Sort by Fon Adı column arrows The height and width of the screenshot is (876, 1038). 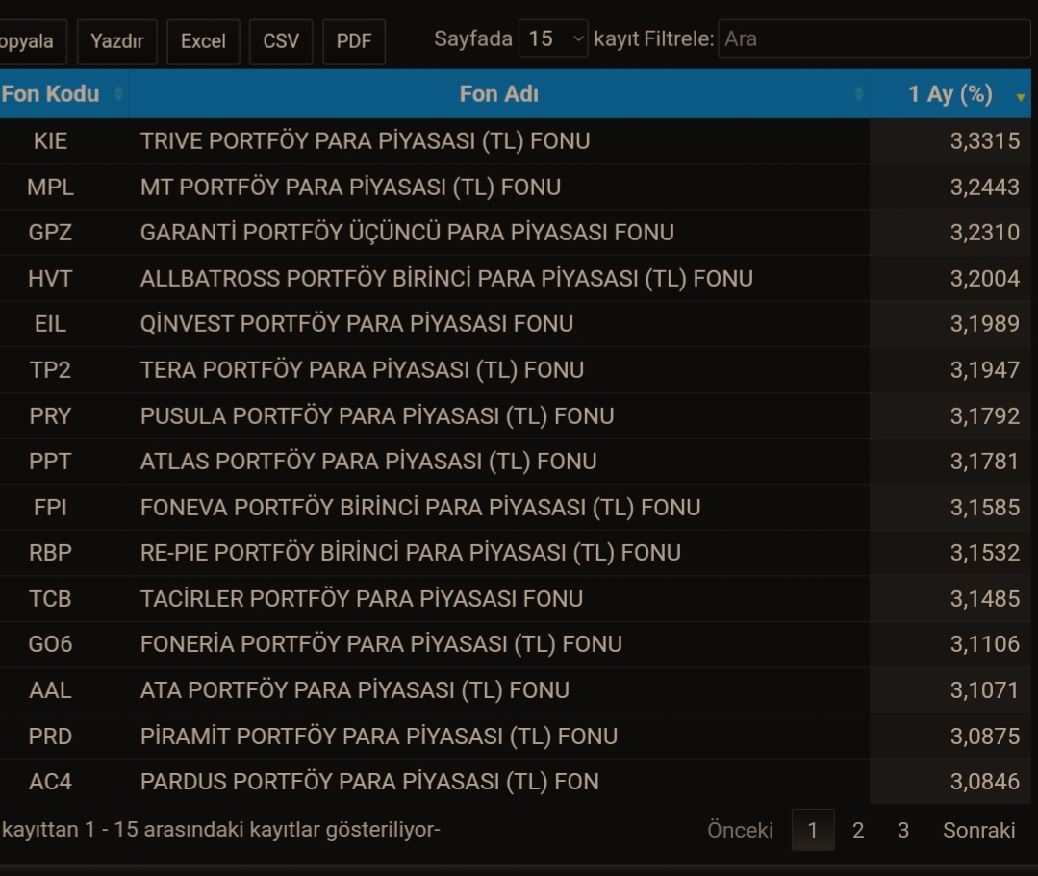pyautogui.click(x=859, y=94)
